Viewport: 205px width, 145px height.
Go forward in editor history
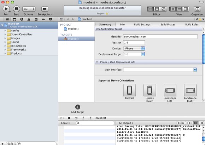pyautogui.click(x=73, y=19)
